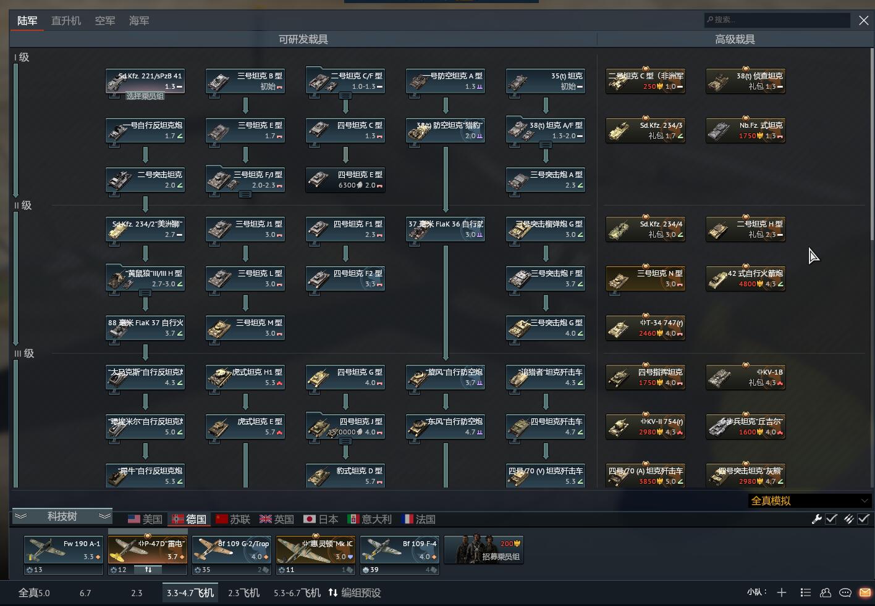Select the 法国 country tab
Image resolution: width=875 pixels, height=606 pixels.
pyautogui.click(x=418, y=519)
